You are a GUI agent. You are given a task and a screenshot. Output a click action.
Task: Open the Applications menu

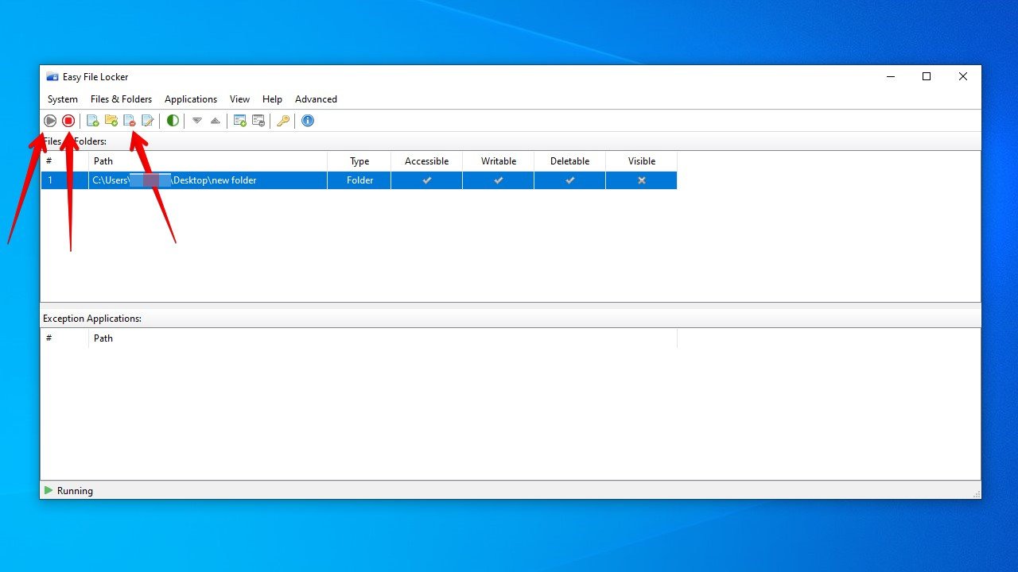[191, 99]
